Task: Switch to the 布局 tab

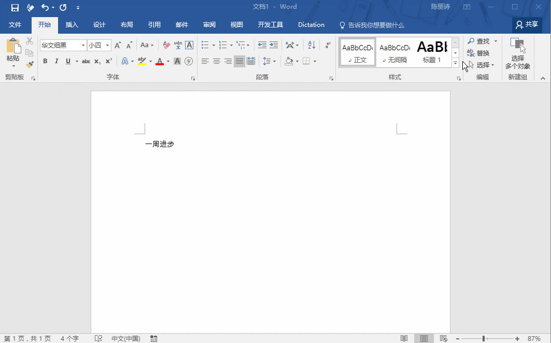Action: [x=127, y=24]
